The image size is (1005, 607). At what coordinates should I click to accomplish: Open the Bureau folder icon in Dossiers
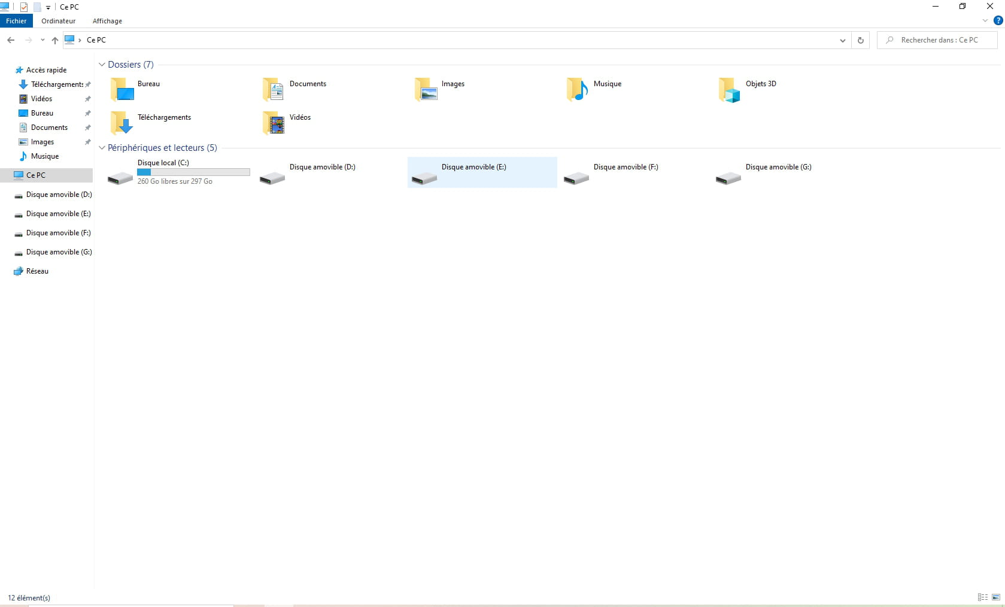tap(122, 89)
